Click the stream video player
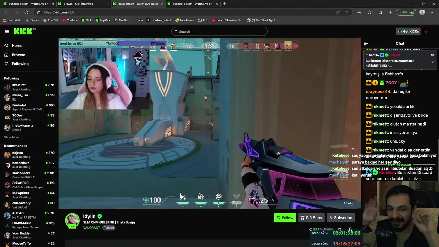Screen dimensions: 439x247 click(x=210, y=123)
